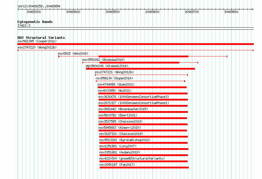Select the 13q12.3 band label
Viewport: 262px width, 179px height.
pyautogui.click(x=24, y=25)
